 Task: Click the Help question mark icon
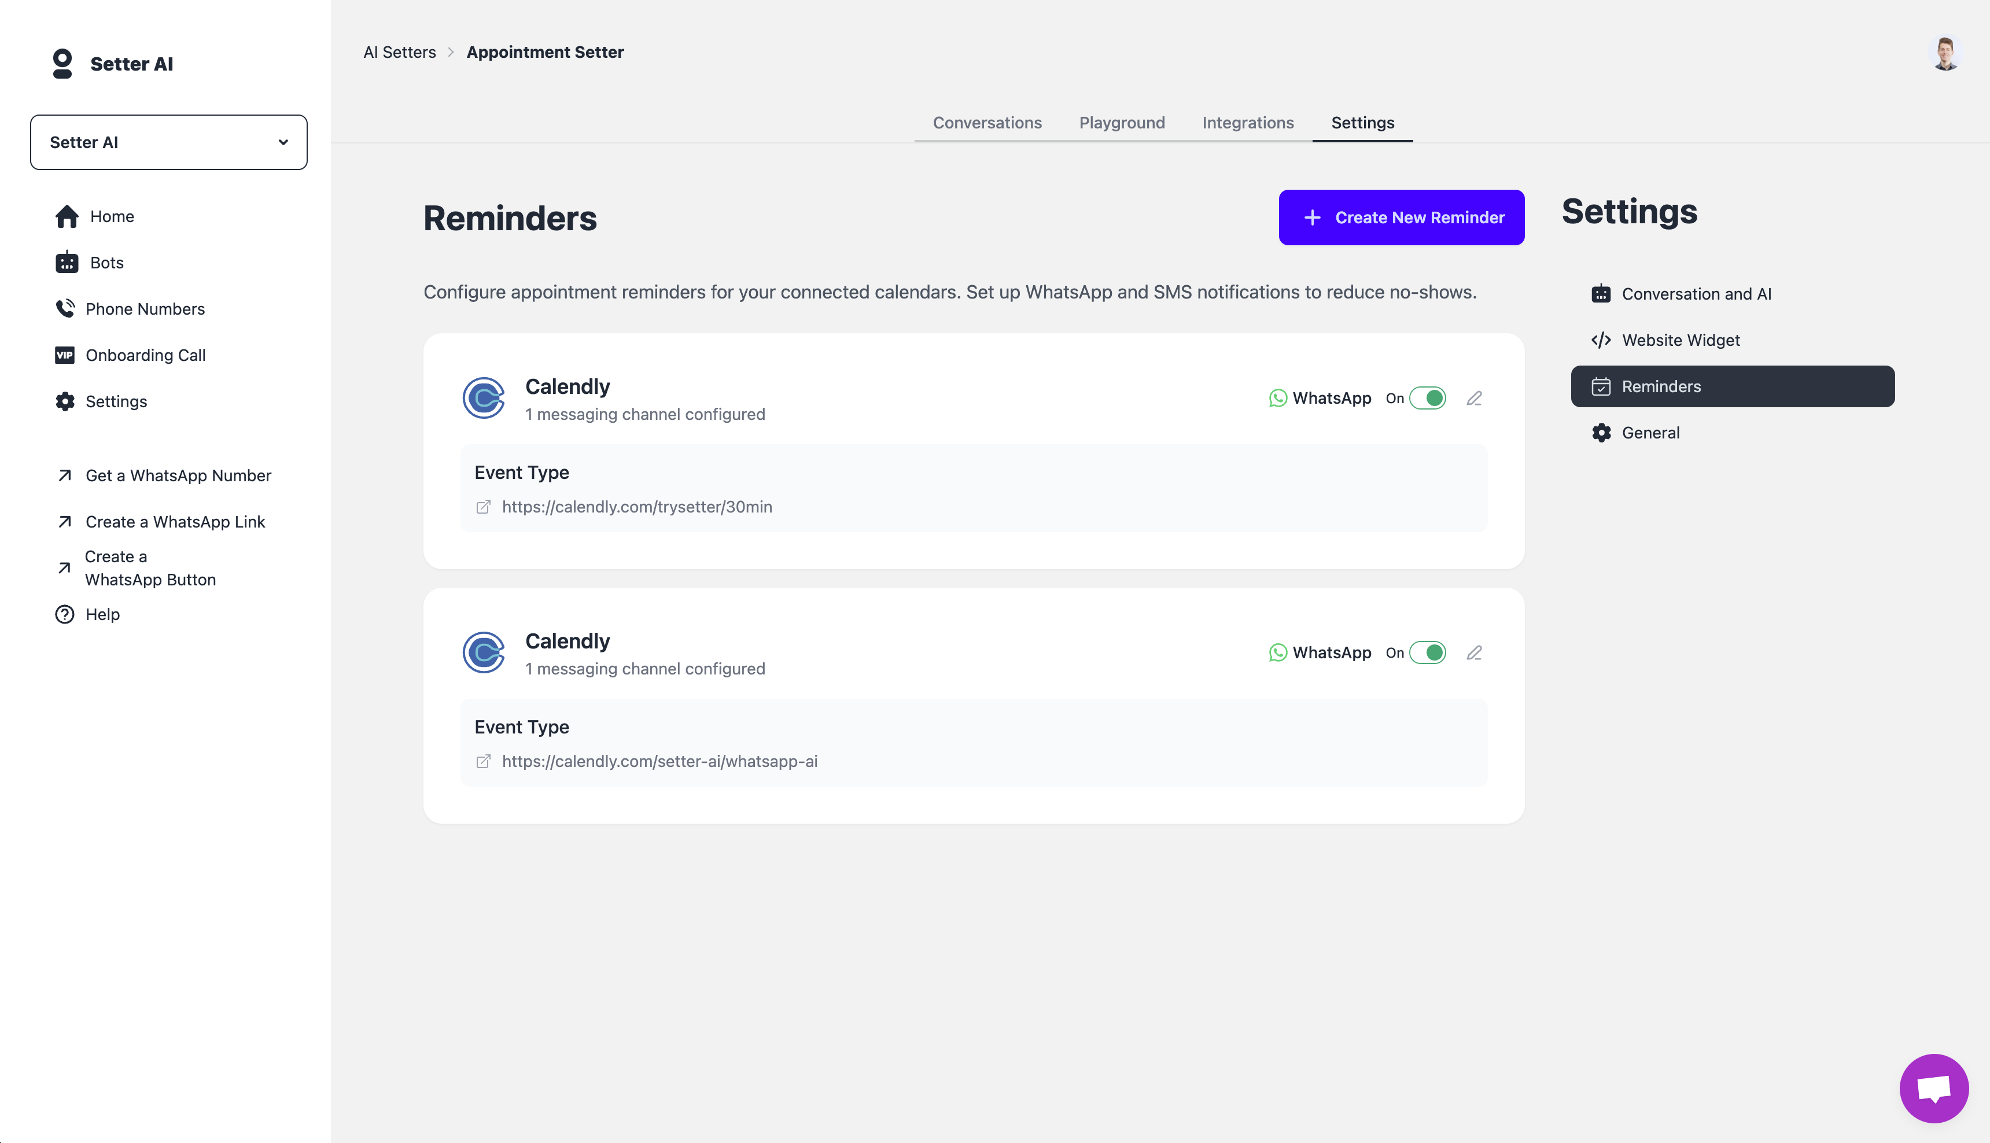click(x=64, y=614)
